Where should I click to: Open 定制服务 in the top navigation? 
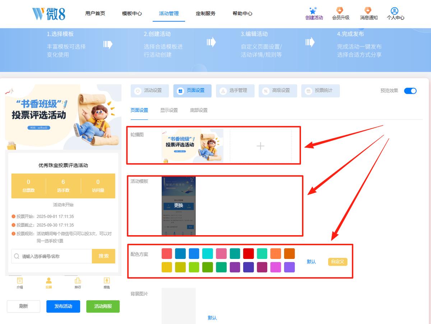point(205,14)
